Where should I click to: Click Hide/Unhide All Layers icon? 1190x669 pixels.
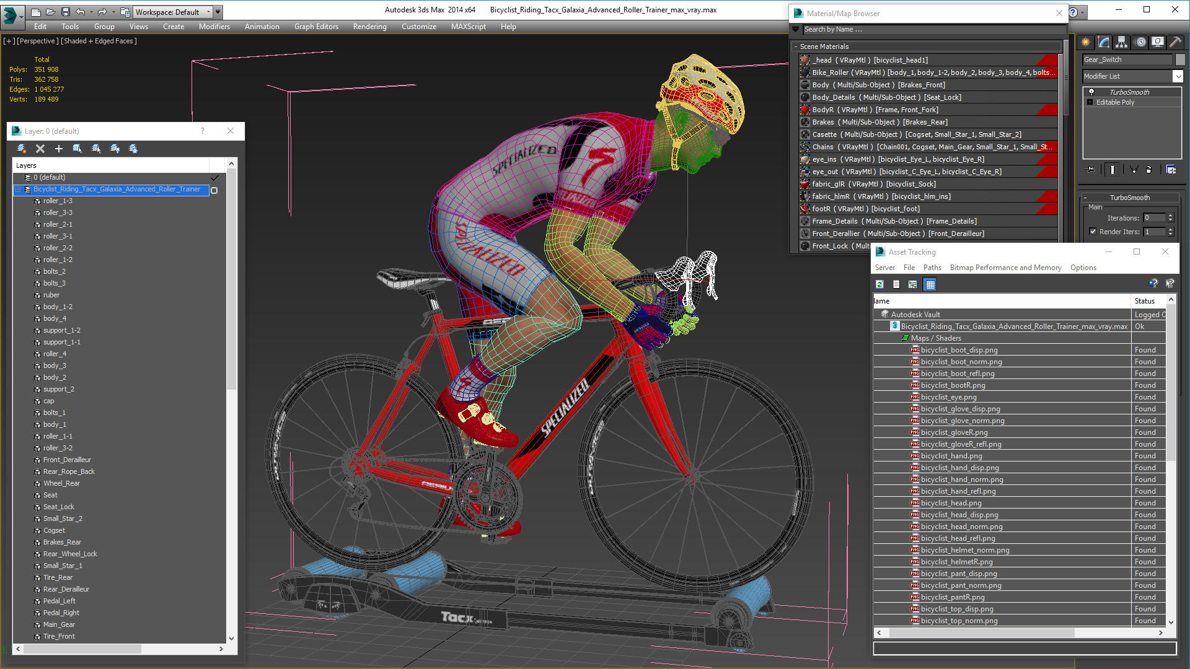click(115, 149)
